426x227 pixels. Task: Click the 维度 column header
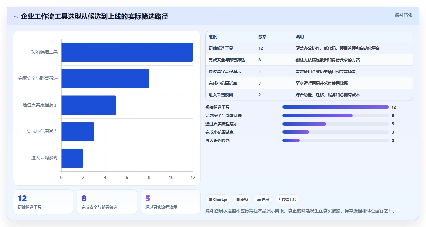pyautogui.click(x=213, y=37)
